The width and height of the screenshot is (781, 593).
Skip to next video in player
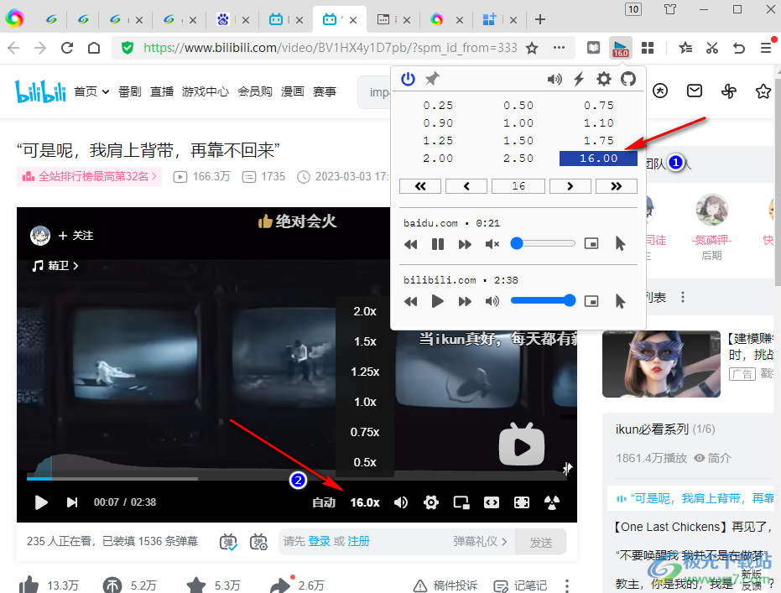point(72,502)
